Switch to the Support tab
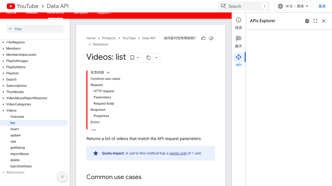 point(104,13)
